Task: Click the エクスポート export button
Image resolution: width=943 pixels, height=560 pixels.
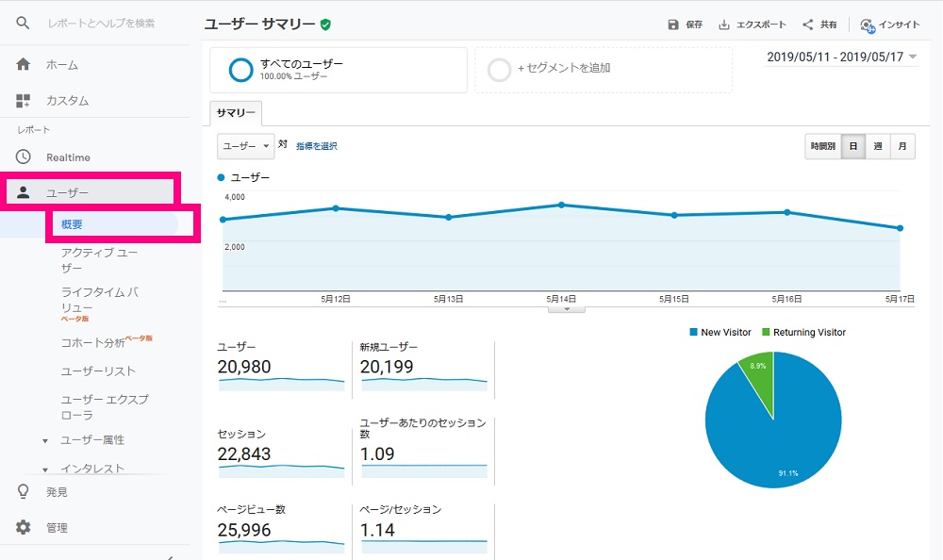Action: (x=753, y=25)
